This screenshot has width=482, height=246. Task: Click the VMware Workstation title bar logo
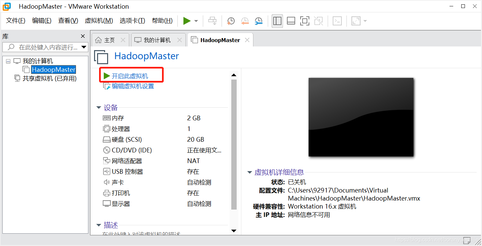6,6
